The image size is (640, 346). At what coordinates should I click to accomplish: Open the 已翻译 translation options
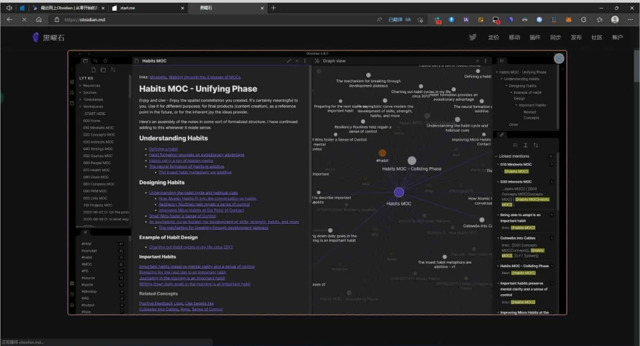pos(400,20)
